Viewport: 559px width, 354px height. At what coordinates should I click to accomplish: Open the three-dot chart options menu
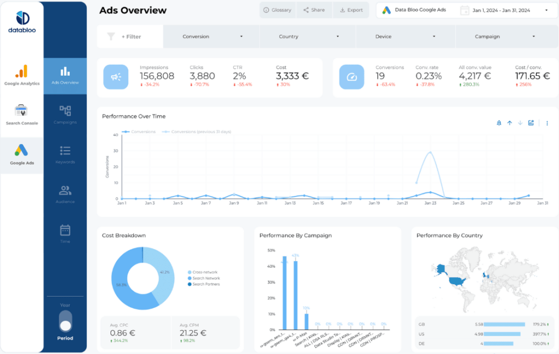point(547,123)
